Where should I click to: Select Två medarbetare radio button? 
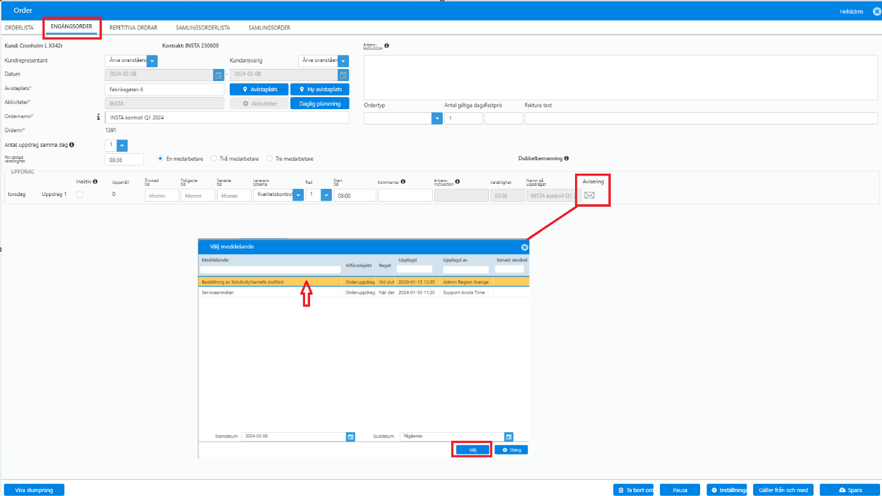[x=214, y=159]
